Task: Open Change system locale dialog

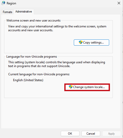Action: [87, 87]
